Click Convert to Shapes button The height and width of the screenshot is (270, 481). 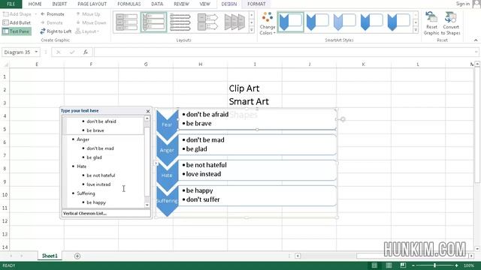(x=451, y=23)
